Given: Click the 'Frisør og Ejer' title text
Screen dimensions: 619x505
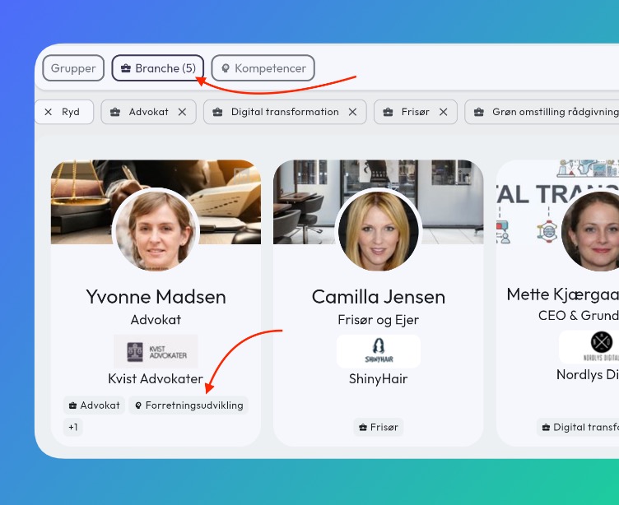Looking at the screenshot, I should click(x=378, y=320).
